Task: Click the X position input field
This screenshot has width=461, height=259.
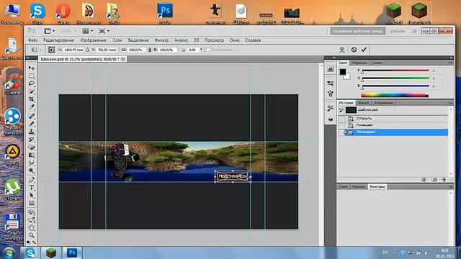Action: 73,50
